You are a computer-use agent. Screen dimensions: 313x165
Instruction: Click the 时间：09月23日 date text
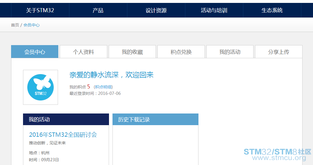point(44,160)
